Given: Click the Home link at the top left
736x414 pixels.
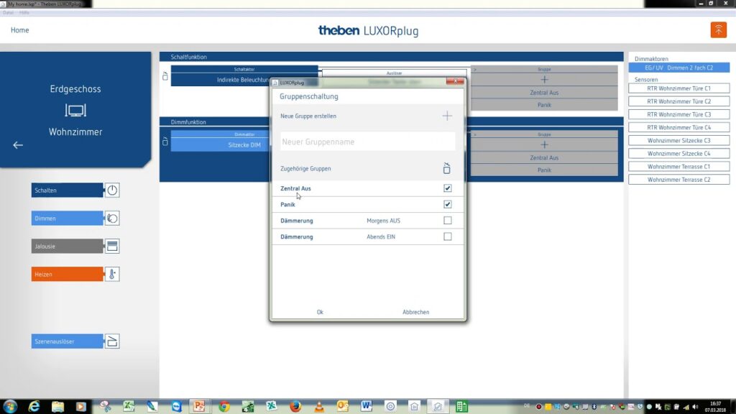Looking at the screenshot, I should 19,30.
